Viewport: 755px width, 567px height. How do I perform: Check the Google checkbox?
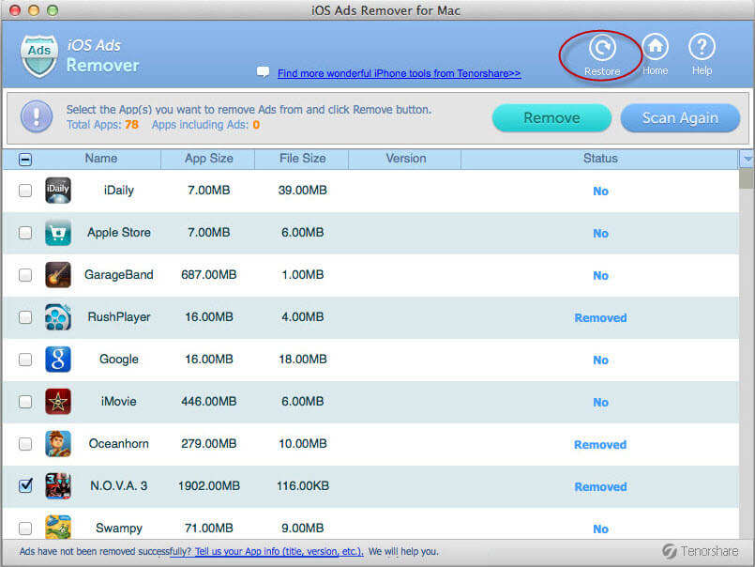(x=25, y=360)
